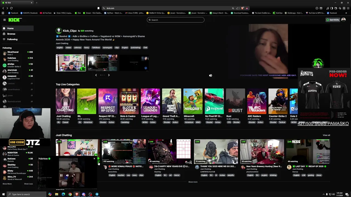Open Kick_Clipz channel avatar
The height and width of the screenshot is (197, 351).
click(x=59, y=31)
